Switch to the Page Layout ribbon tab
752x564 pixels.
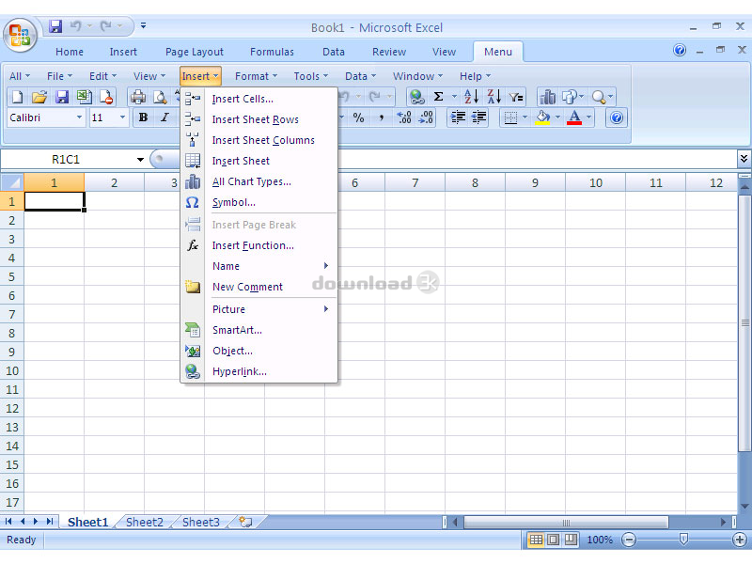coord(195,52)
